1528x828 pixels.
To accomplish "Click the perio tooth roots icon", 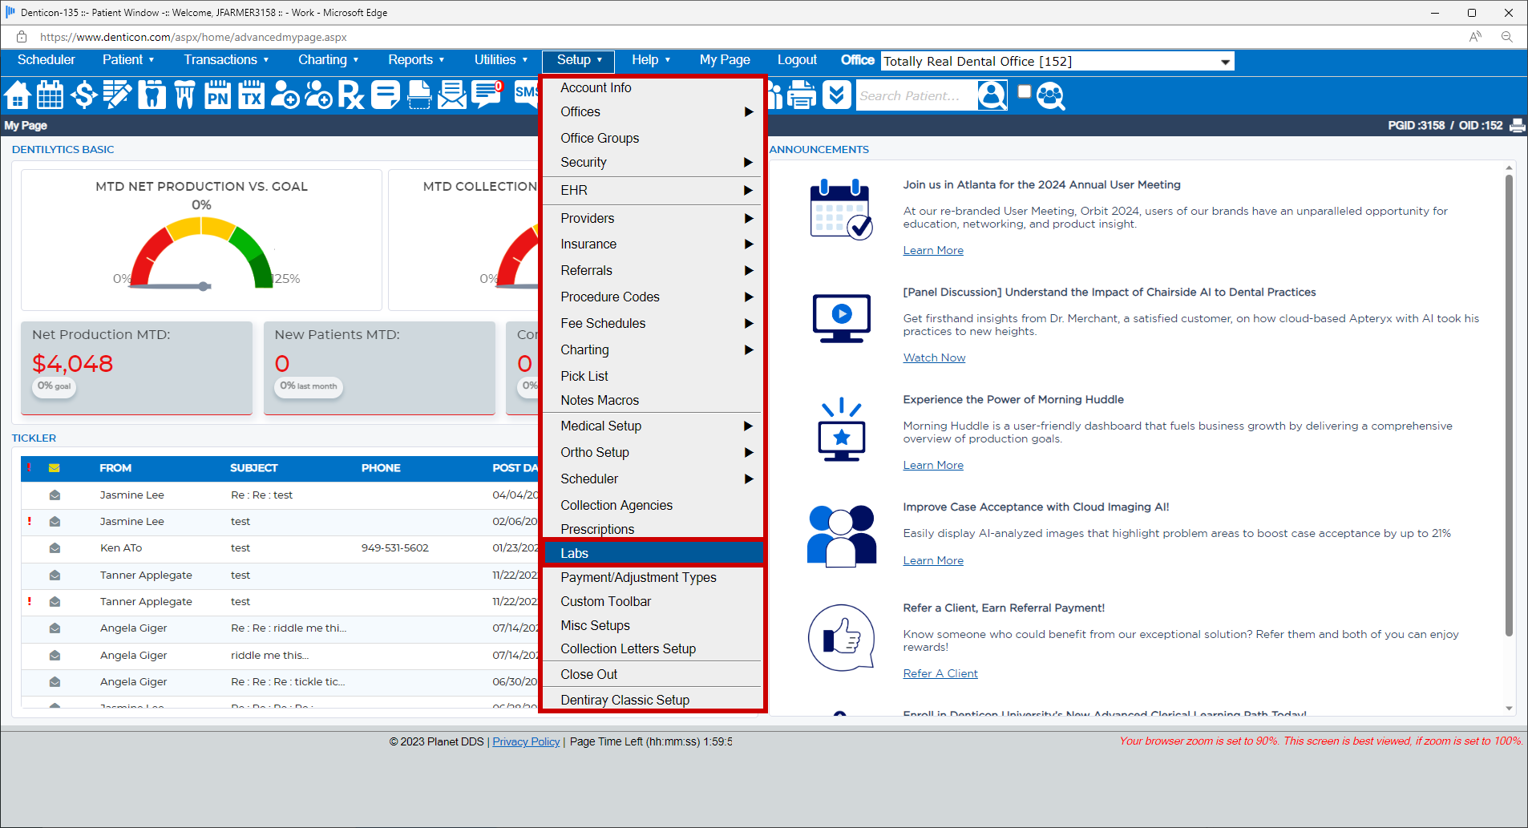I will coord(185,95).
